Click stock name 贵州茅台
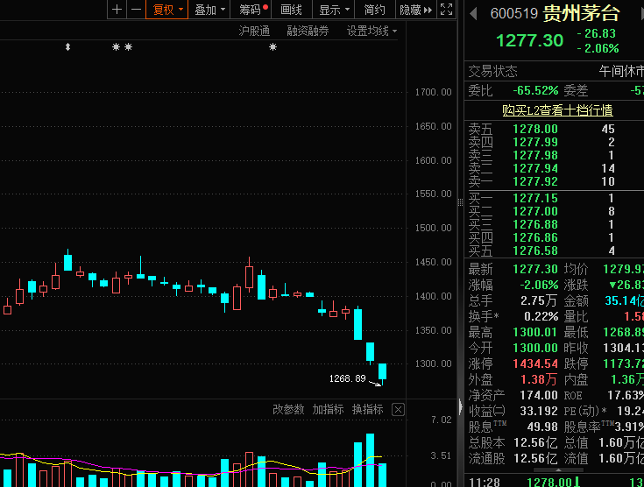The height and width of the screenshot is (487, 644). (x=581, y=13)
